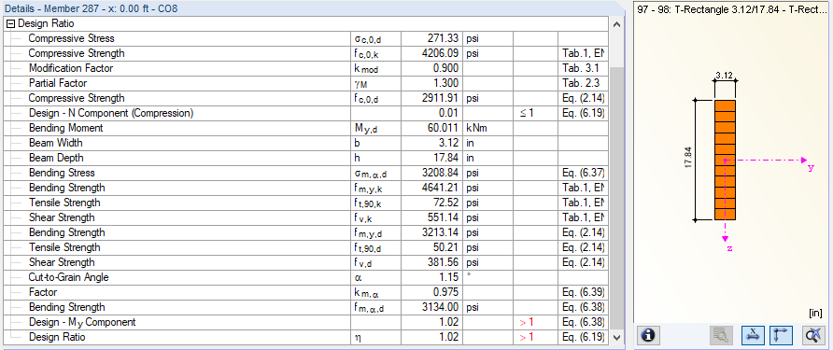Click the factor value 0.975
This screenshot has height=350, width=833.
pos(432,292)
